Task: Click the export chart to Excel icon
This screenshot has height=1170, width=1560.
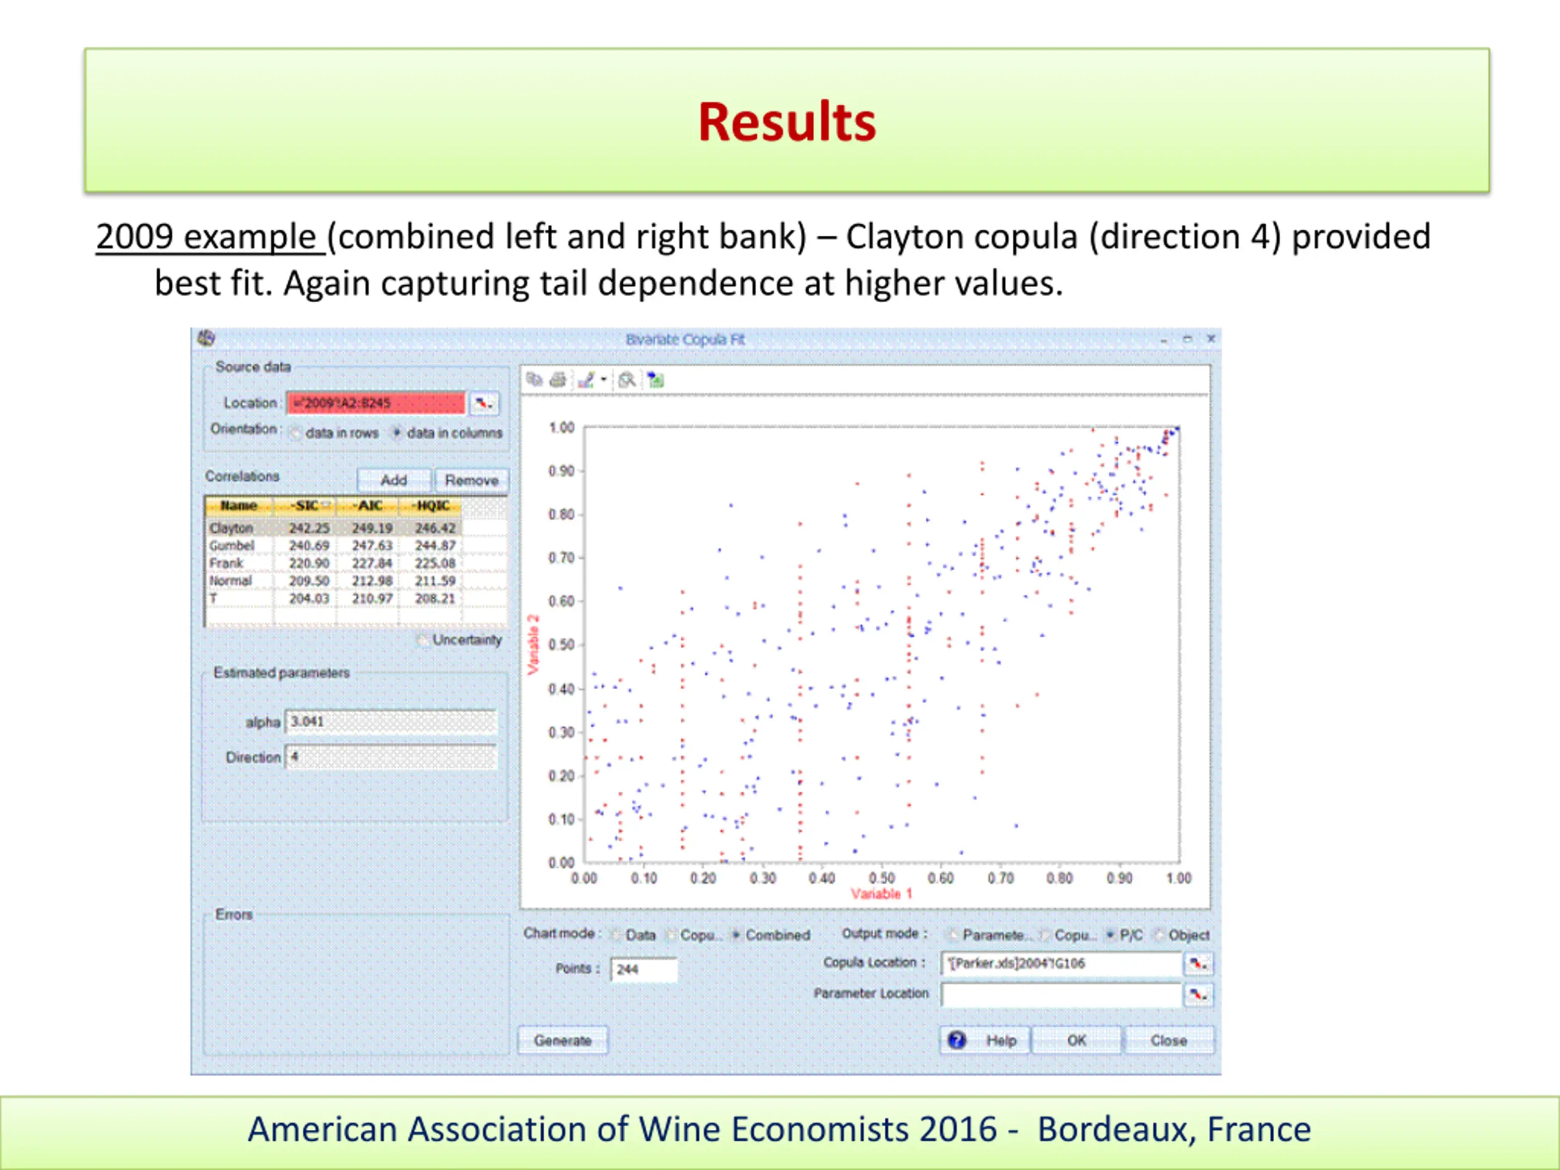Action: (x=656, y=380)
